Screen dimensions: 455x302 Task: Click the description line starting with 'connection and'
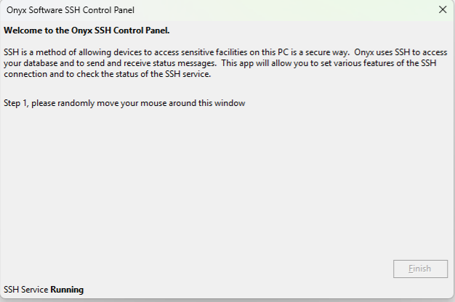(107, 74)
